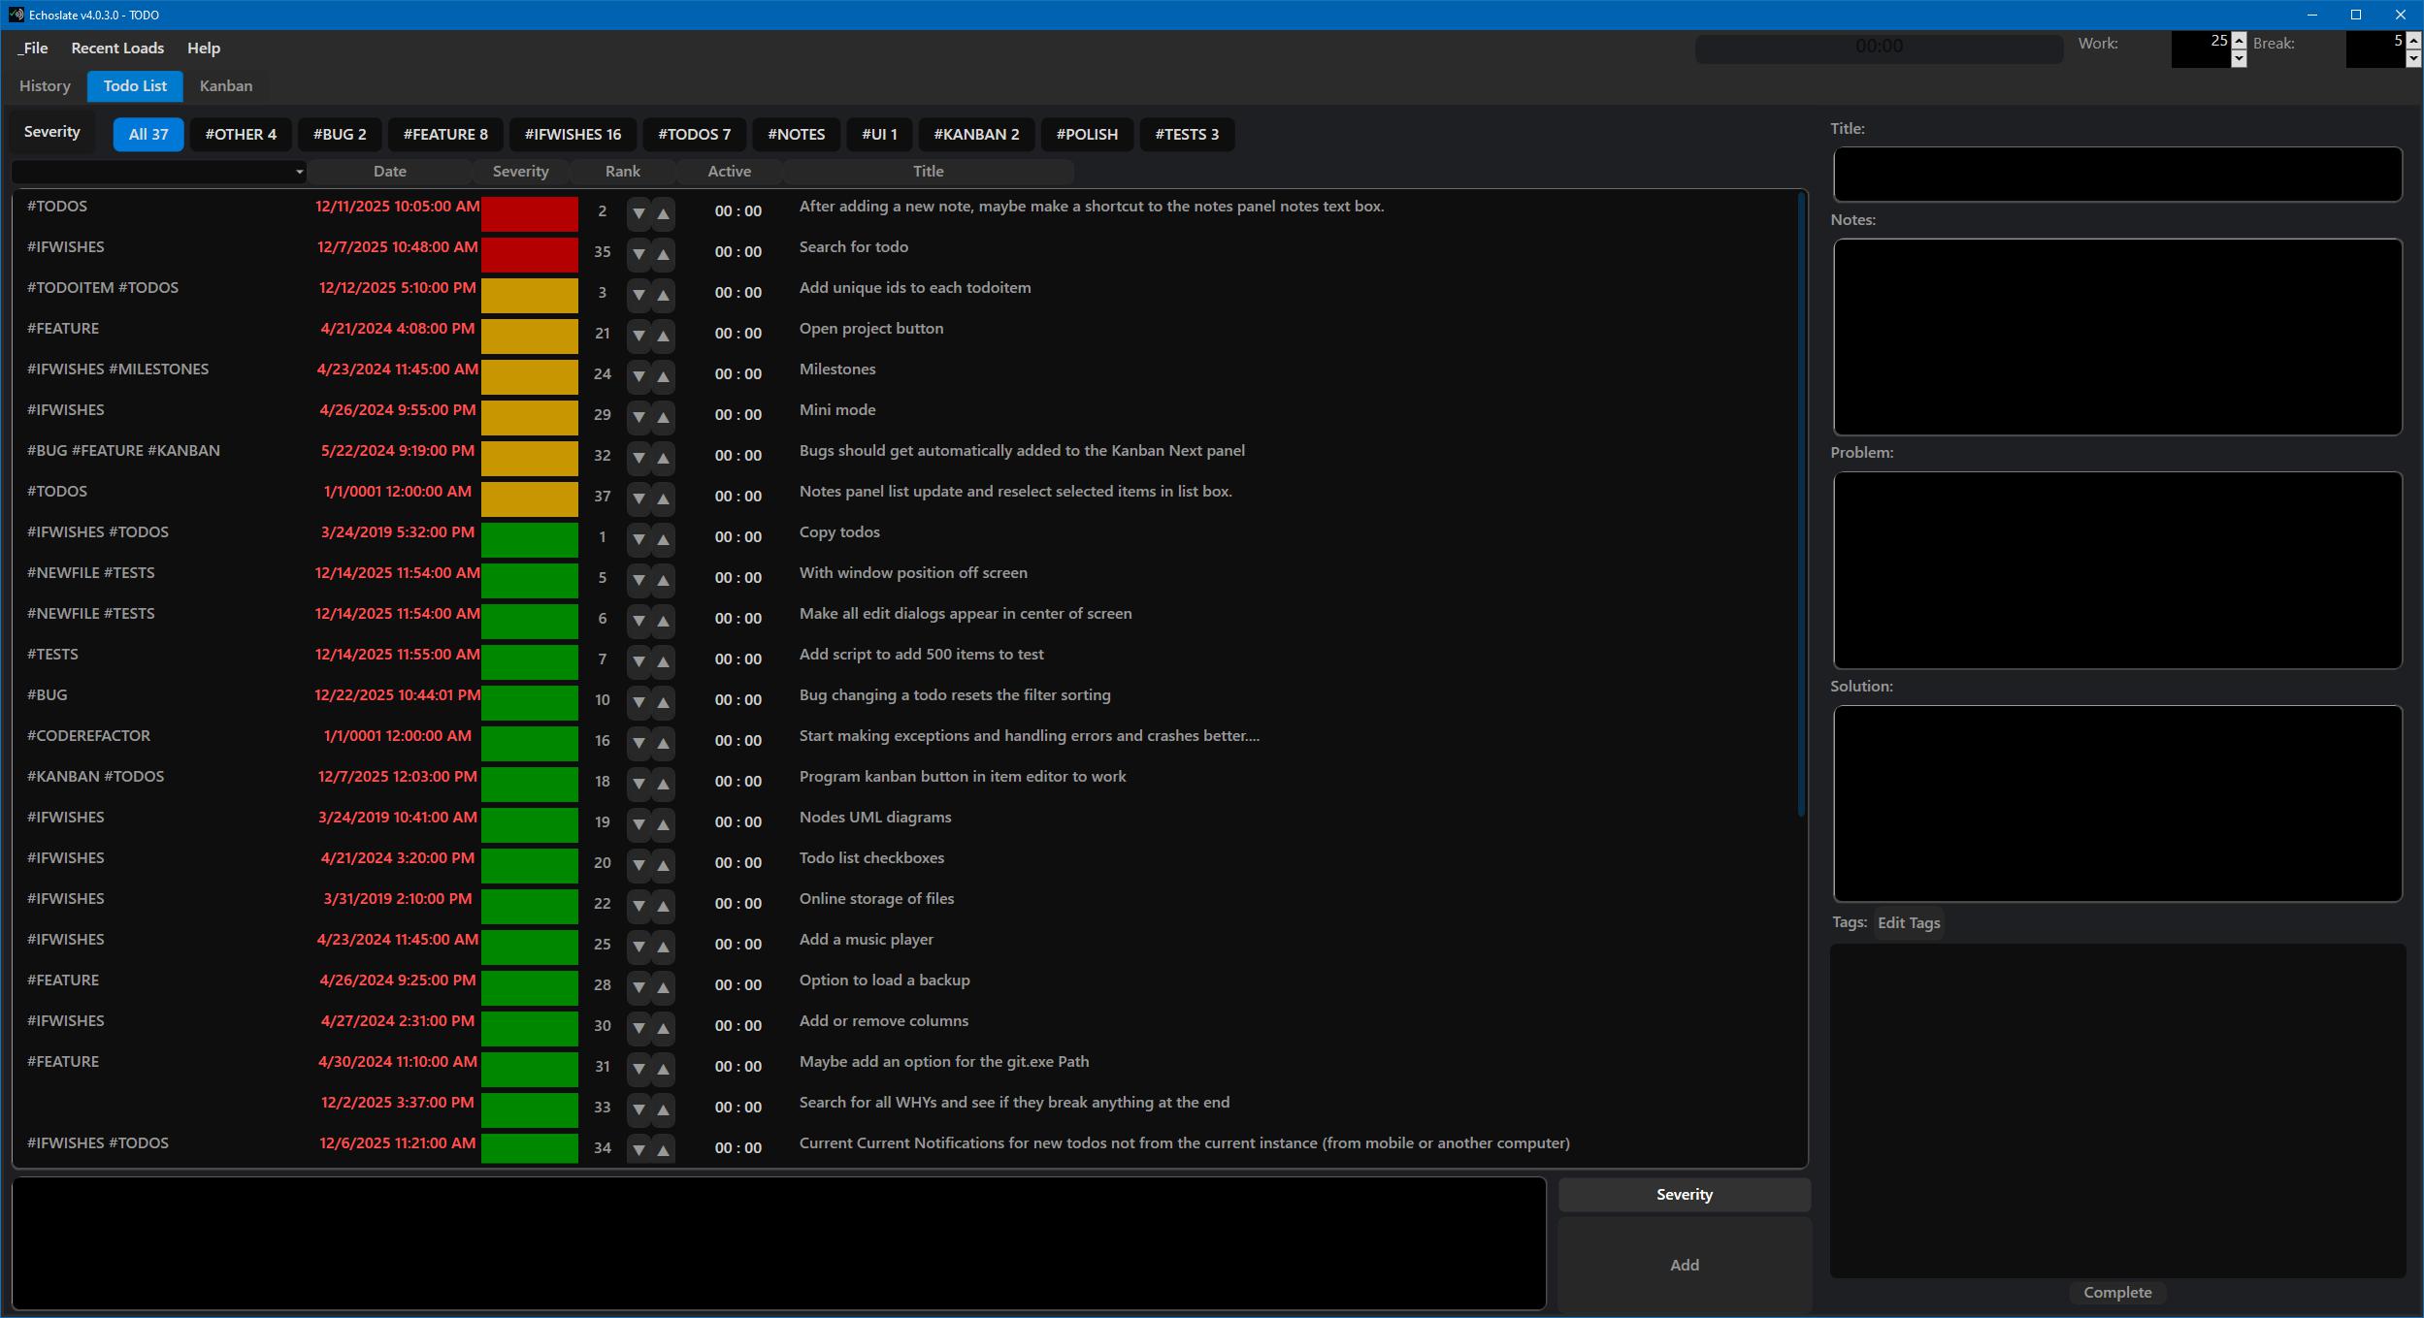Move 'Nodes UML diagrams' up in rank

[x=664, y=824]
